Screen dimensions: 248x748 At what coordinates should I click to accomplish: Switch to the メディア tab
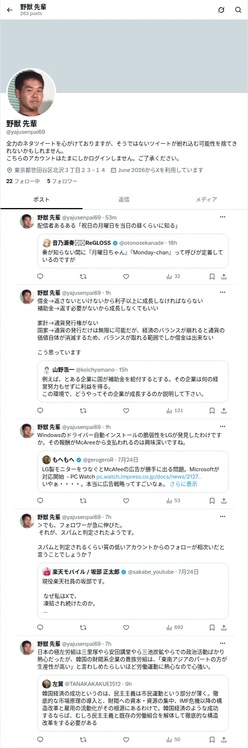[x=206, y=200]
